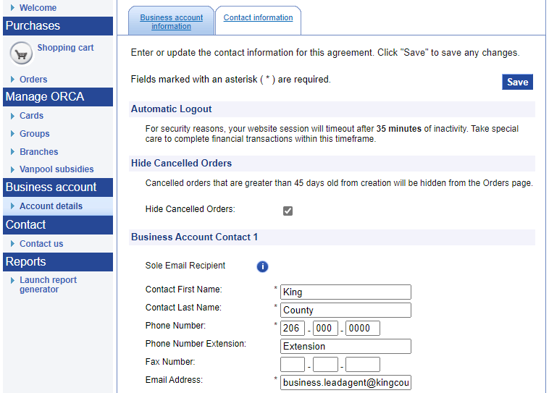Select Account details in sidebar
The height and width of the screenshot is (393, 549).
pos(51,206)
